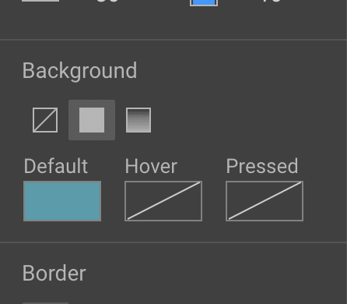Set a Pressed background color
Screen dimensions: 347x304
(265, 201)
